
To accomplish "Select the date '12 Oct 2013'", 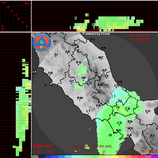I will [139, 35].
